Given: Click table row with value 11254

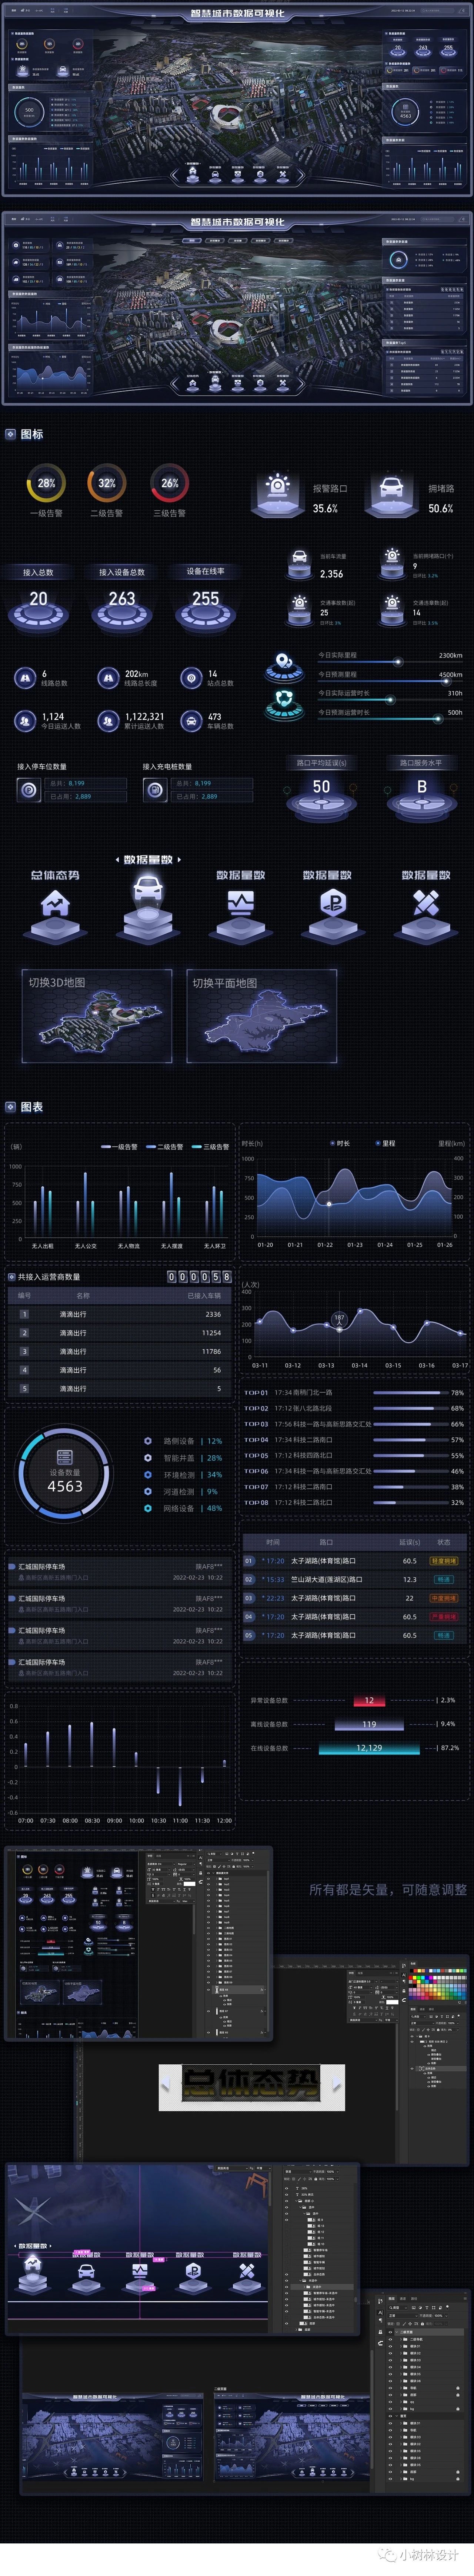Looking at the screenshot, I should pos(120,1333).
